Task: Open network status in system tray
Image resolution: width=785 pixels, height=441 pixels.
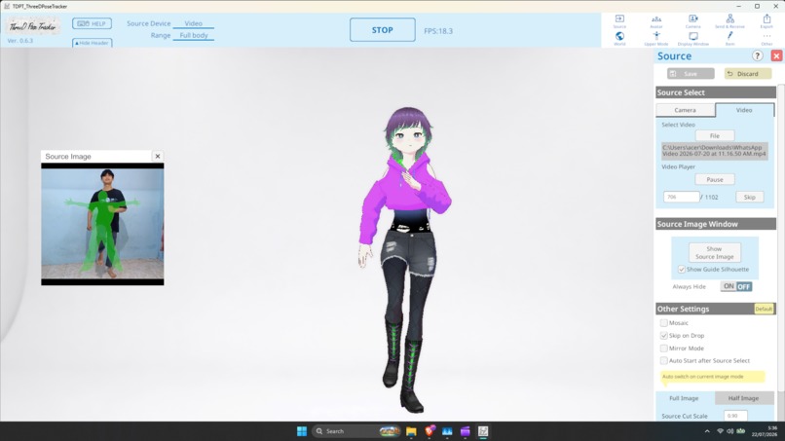Action: click(720, 431)
